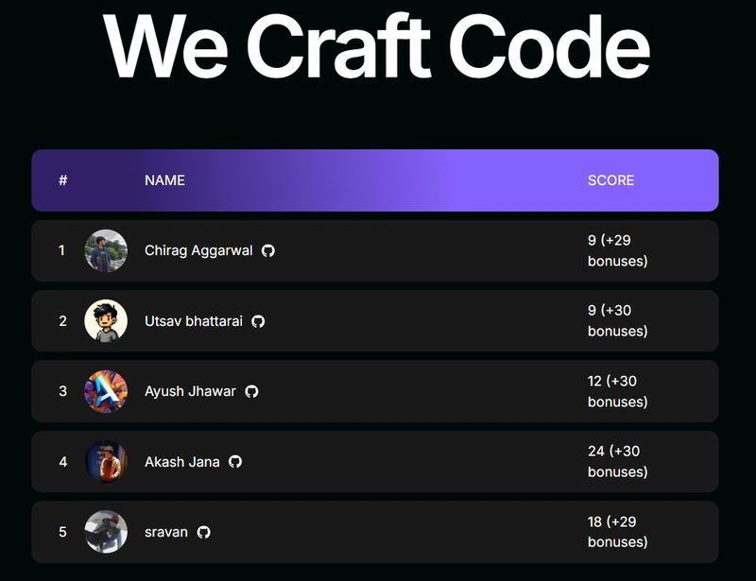Click the NAME column header
756x581 pixels.
pos(164,180)
